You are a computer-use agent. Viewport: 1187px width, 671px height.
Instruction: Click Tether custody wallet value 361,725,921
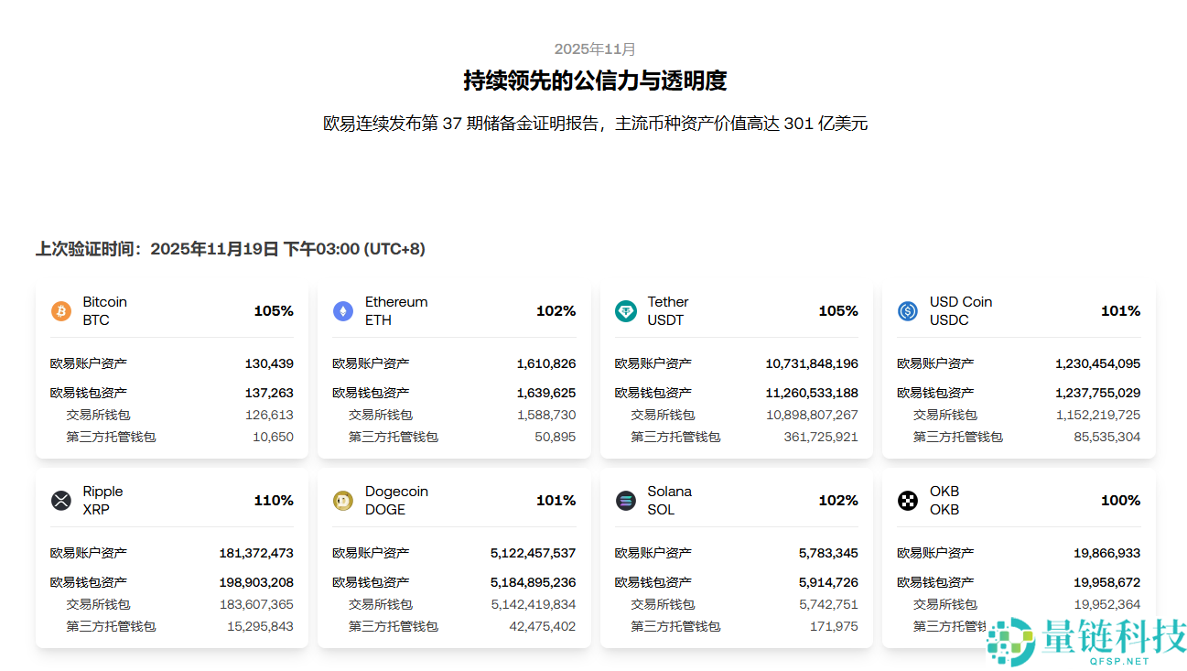821,437
